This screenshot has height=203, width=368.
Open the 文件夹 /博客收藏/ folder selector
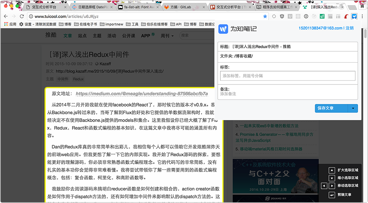(288, 57)
